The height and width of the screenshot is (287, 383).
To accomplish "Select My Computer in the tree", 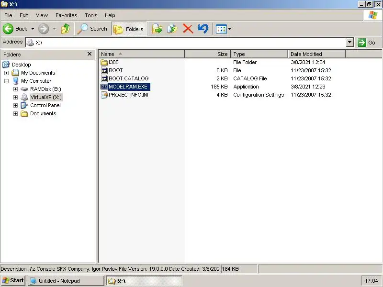I will [36, 81].
